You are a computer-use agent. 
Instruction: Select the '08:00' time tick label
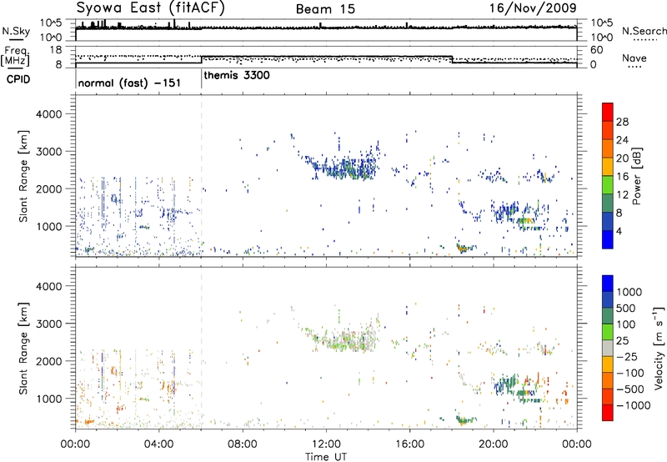tap(243, 444)
